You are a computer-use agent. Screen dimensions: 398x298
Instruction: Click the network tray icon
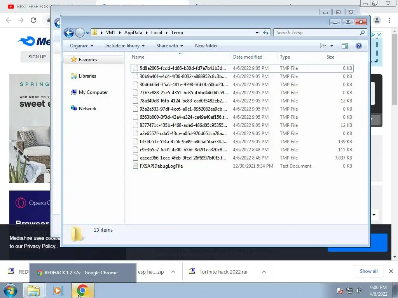tap(349, 291)
